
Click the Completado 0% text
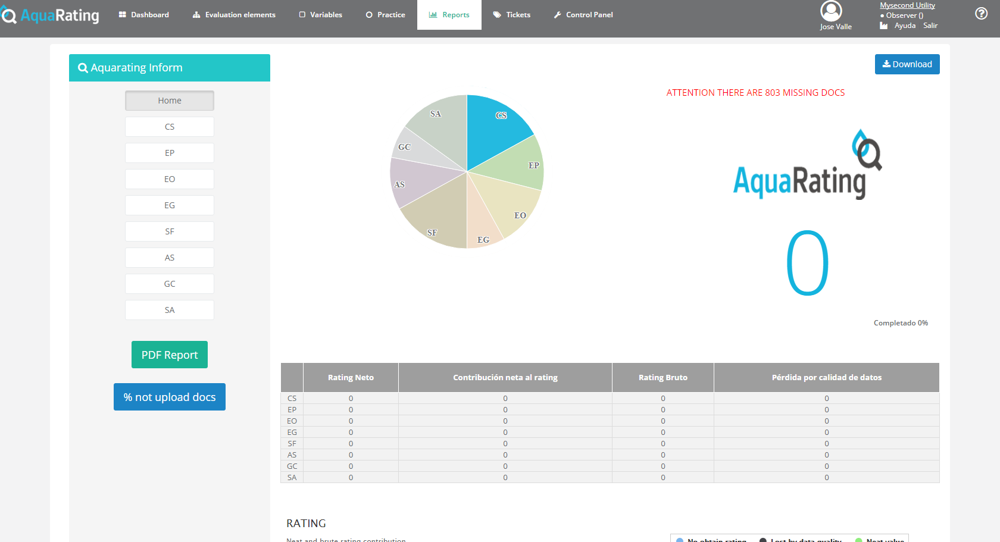901,323
